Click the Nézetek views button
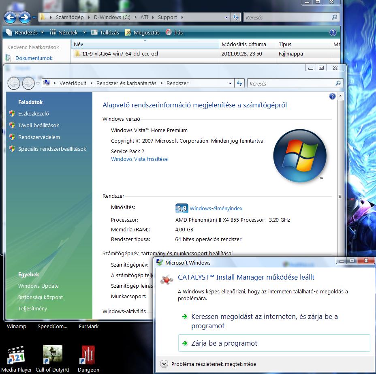 (x=64, y=32)
